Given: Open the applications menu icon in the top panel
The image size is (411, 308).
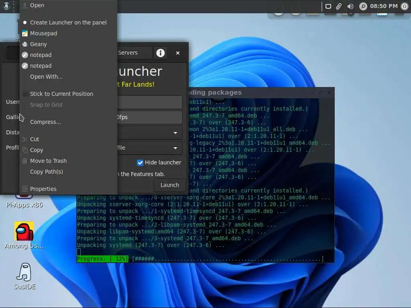Looking at the screenshot, I should 6,6.
